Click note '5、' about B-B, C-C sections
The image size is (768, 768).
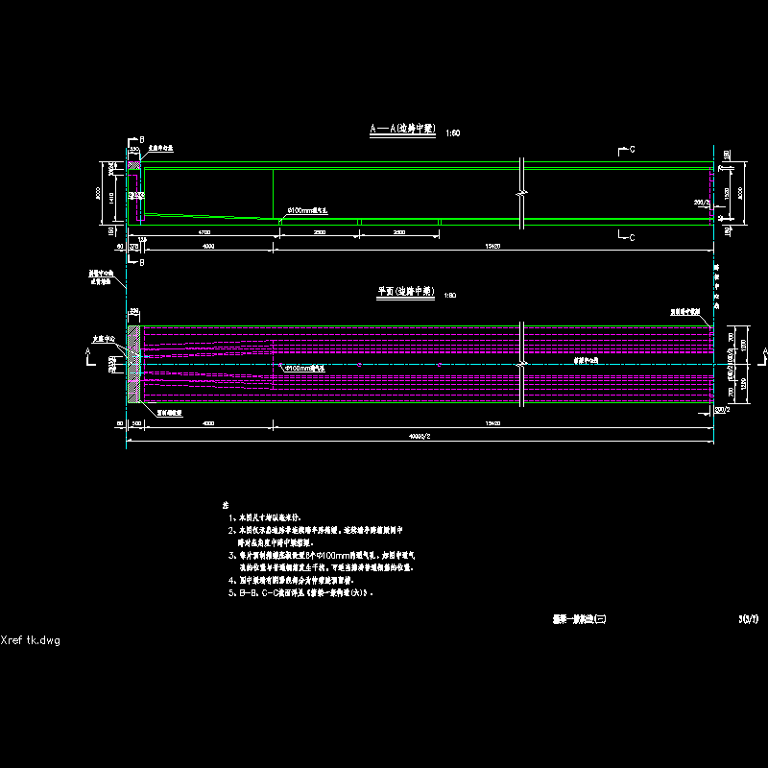pos(300,592)
